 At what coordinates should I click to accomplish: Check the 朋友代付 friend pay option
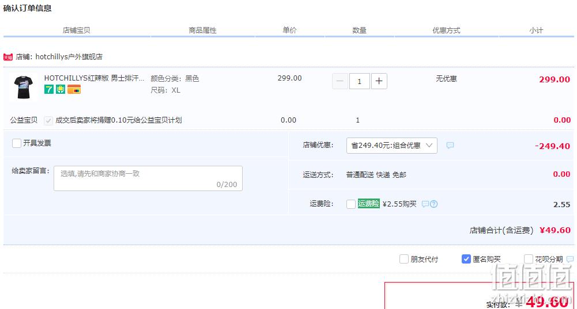404,259
